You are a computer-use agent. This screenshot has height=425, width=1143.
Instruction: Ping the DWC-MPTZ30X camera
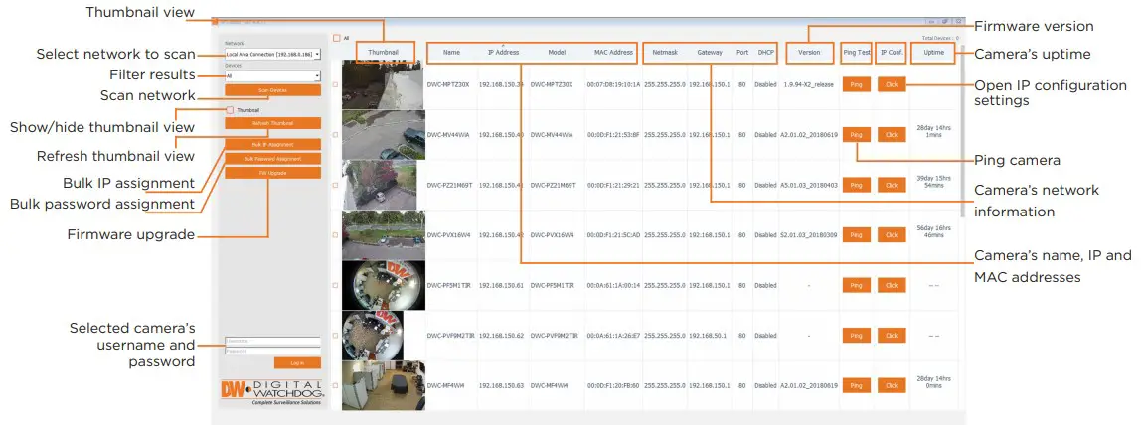click(x=857, y=84)
